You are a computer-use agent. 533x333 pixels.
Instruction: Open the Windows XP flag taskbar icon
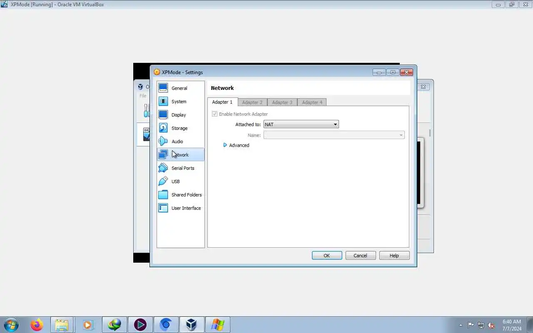(x=217, y=325)
